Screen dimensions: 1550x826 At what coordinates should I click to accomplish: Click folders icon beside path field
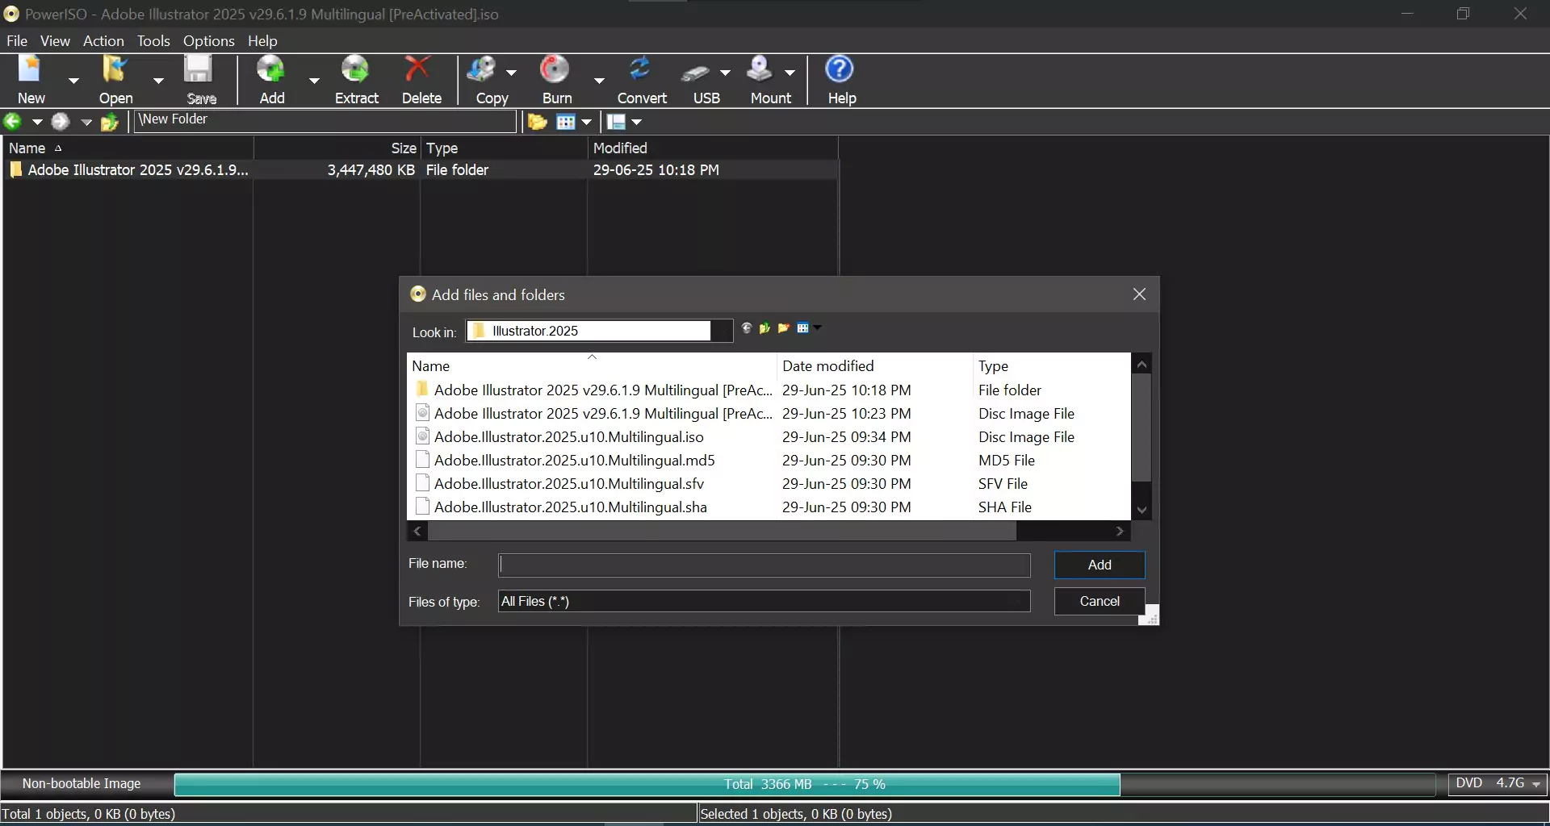click(x=537, y=122)
